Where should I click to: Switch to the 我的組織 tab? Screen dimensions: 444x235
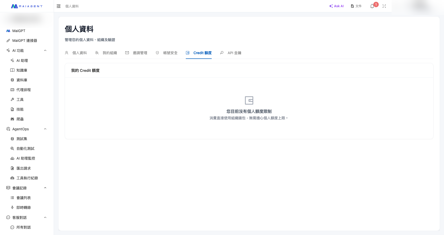click(106, 53)
